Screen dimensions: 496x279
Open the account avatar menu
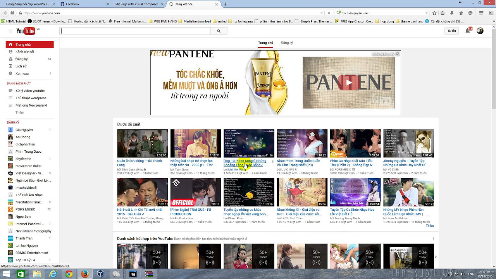tap(480, 31)
